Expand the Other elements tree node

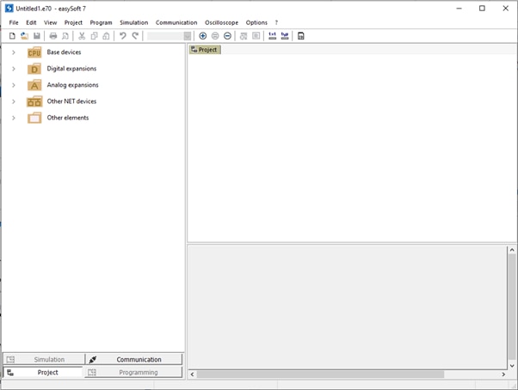[x=14, y=118]
